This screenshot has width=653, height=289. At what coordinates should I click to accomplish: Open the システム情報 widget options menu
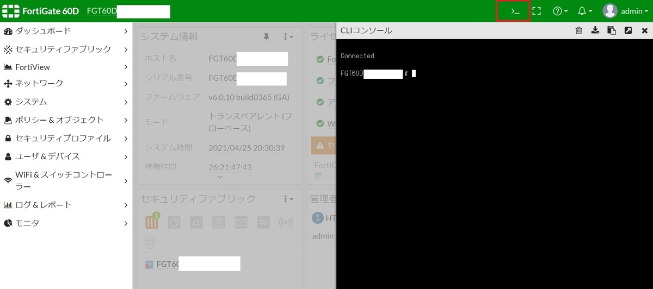click(288, 36)
